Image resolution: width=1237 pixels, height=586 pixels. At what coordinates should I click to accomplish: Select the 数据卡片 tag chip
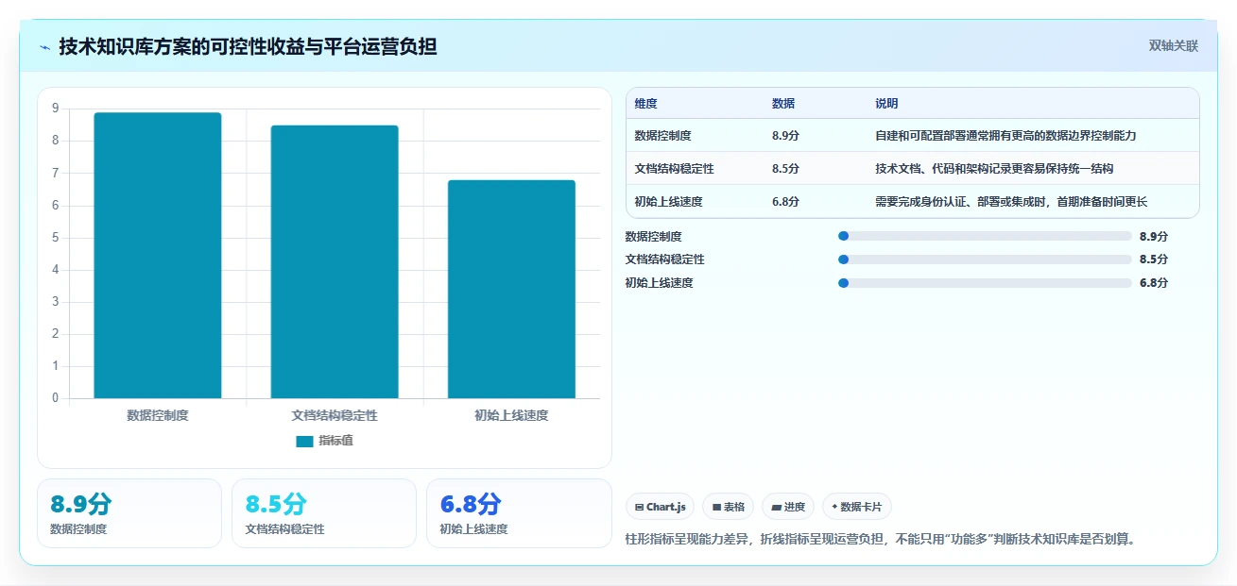point(857,507)
